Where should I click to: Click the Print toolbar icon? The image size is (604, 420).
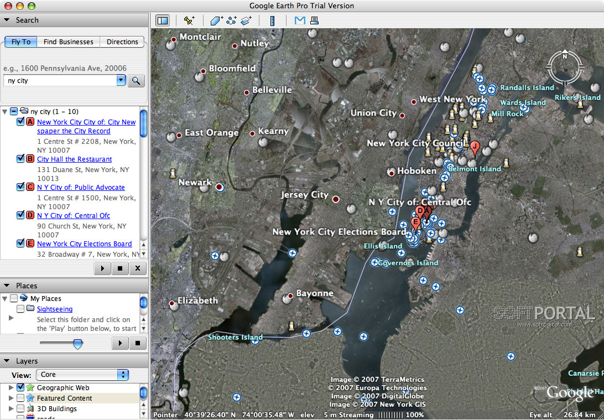click(x=314, y=20)
